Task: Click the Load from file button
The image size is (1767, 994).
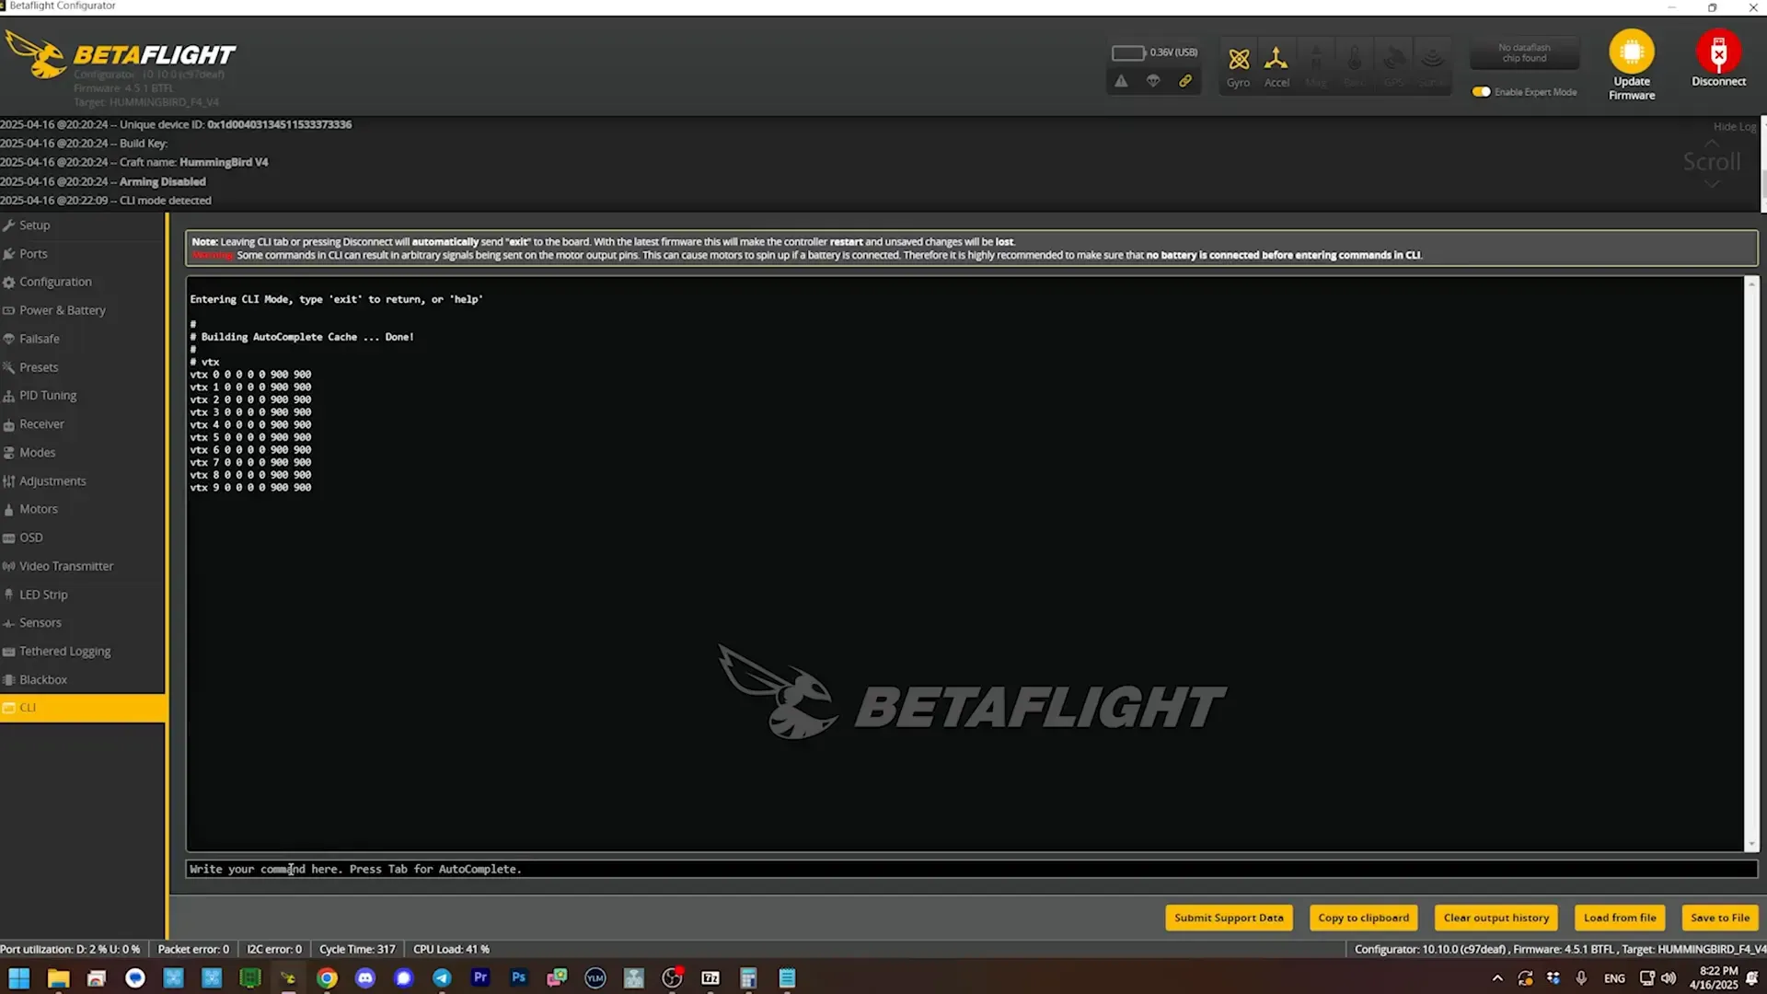Action: point(1620,918)
